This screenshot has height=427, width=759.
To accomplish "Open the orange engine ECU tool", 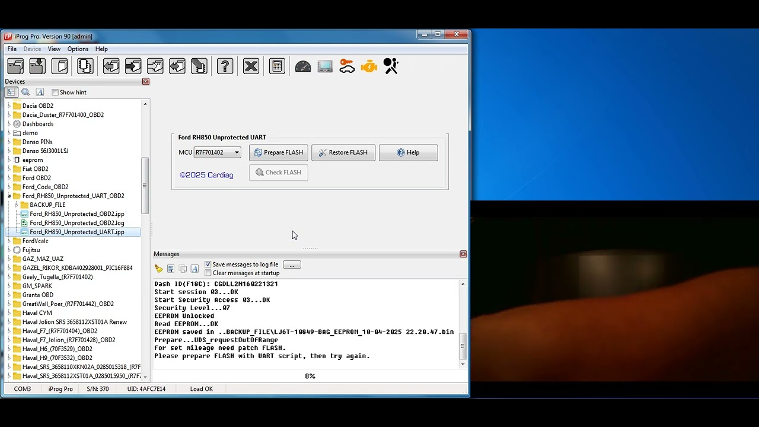I will pyautogui.click(x=369, y=66).
